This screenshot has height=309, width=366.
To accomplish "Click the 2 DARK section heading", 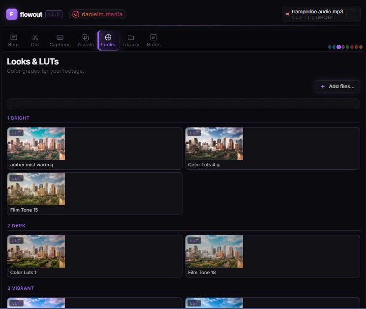I will pos(16,226).
